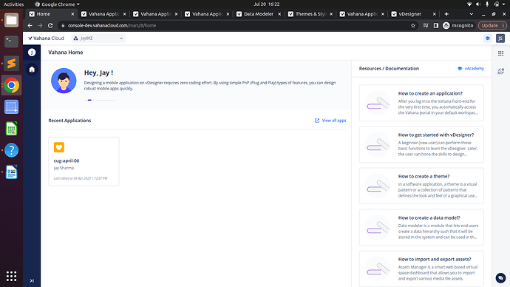This screenshot has width=510, height=287.
Task: Click the Incognito indicator
Action: click(458, 25)
